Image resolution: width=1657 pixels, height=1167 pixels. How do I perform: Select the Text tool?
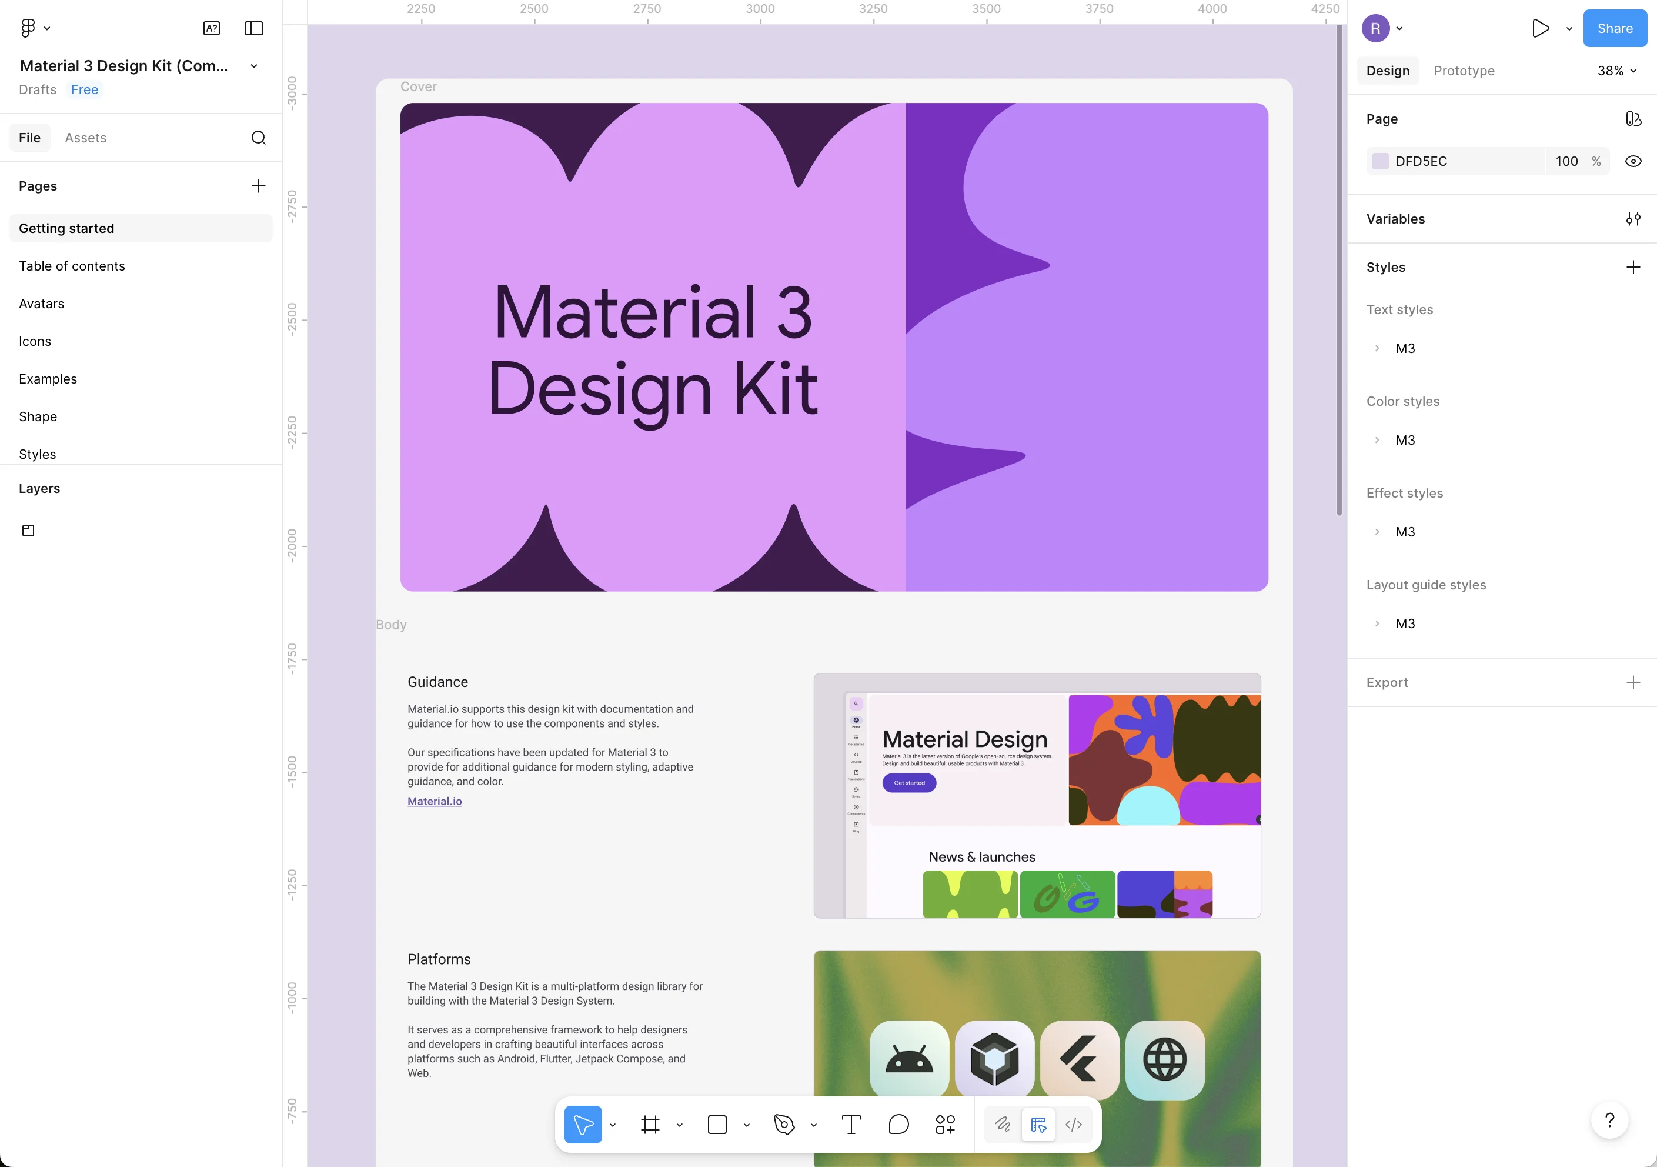tap(851, 1125)
